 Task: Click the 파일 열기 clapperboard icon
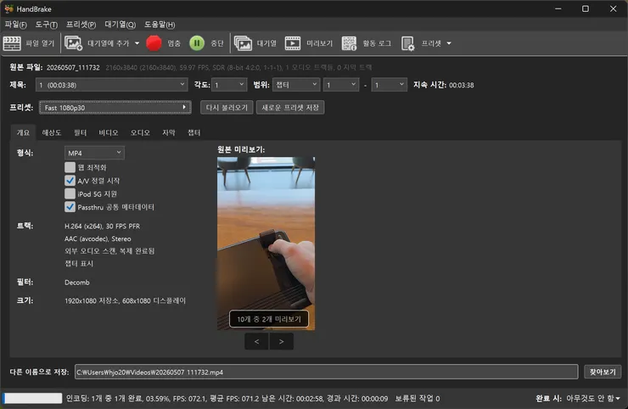[12, 43]
